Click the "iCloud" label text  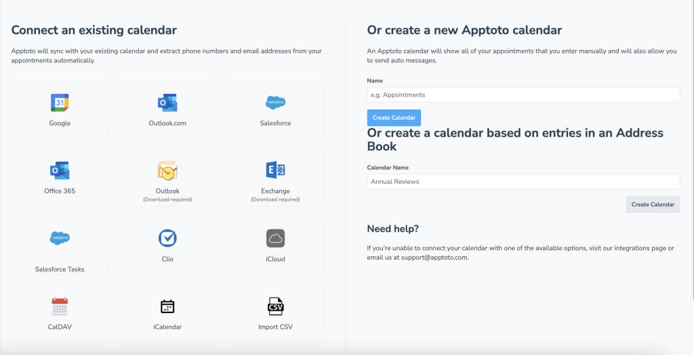[275, 259]
